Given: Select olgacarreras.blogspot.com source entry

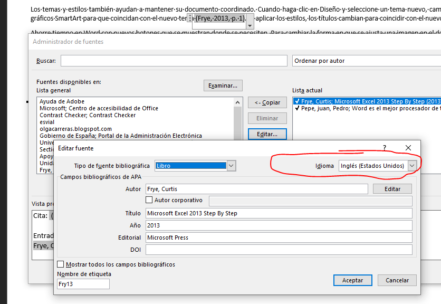Looking at the screenshot, I should click(75, 129).
